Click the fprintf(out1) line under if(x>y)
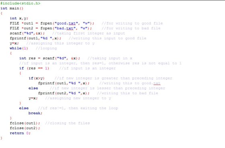This screenshot has width=225, height=148. tap(64, 83)
